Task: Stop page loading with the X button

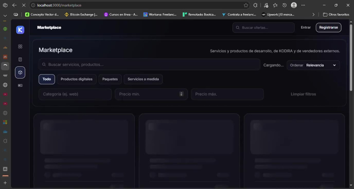Action: (24, 5)
